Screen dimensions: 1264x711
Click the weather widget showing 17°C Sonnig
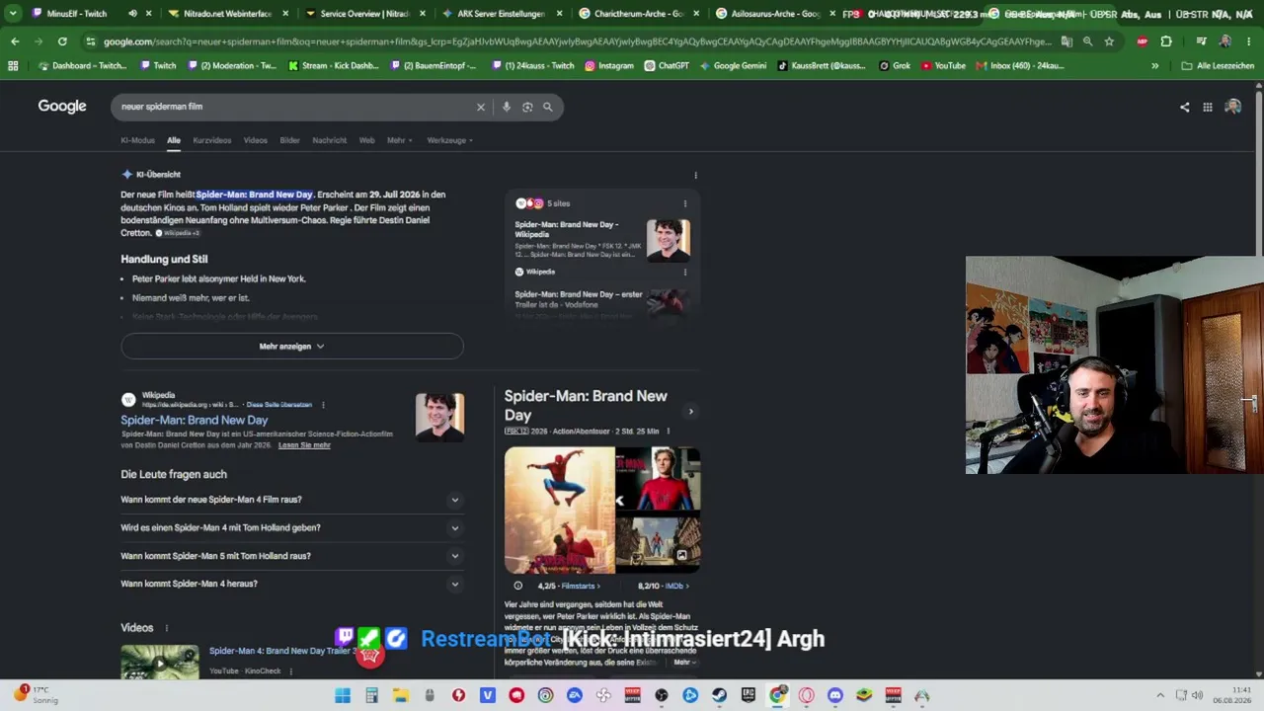click(x=37, y=694)
